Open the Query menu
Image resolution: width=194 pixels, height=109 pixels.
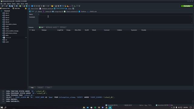(x=14, y=4)
